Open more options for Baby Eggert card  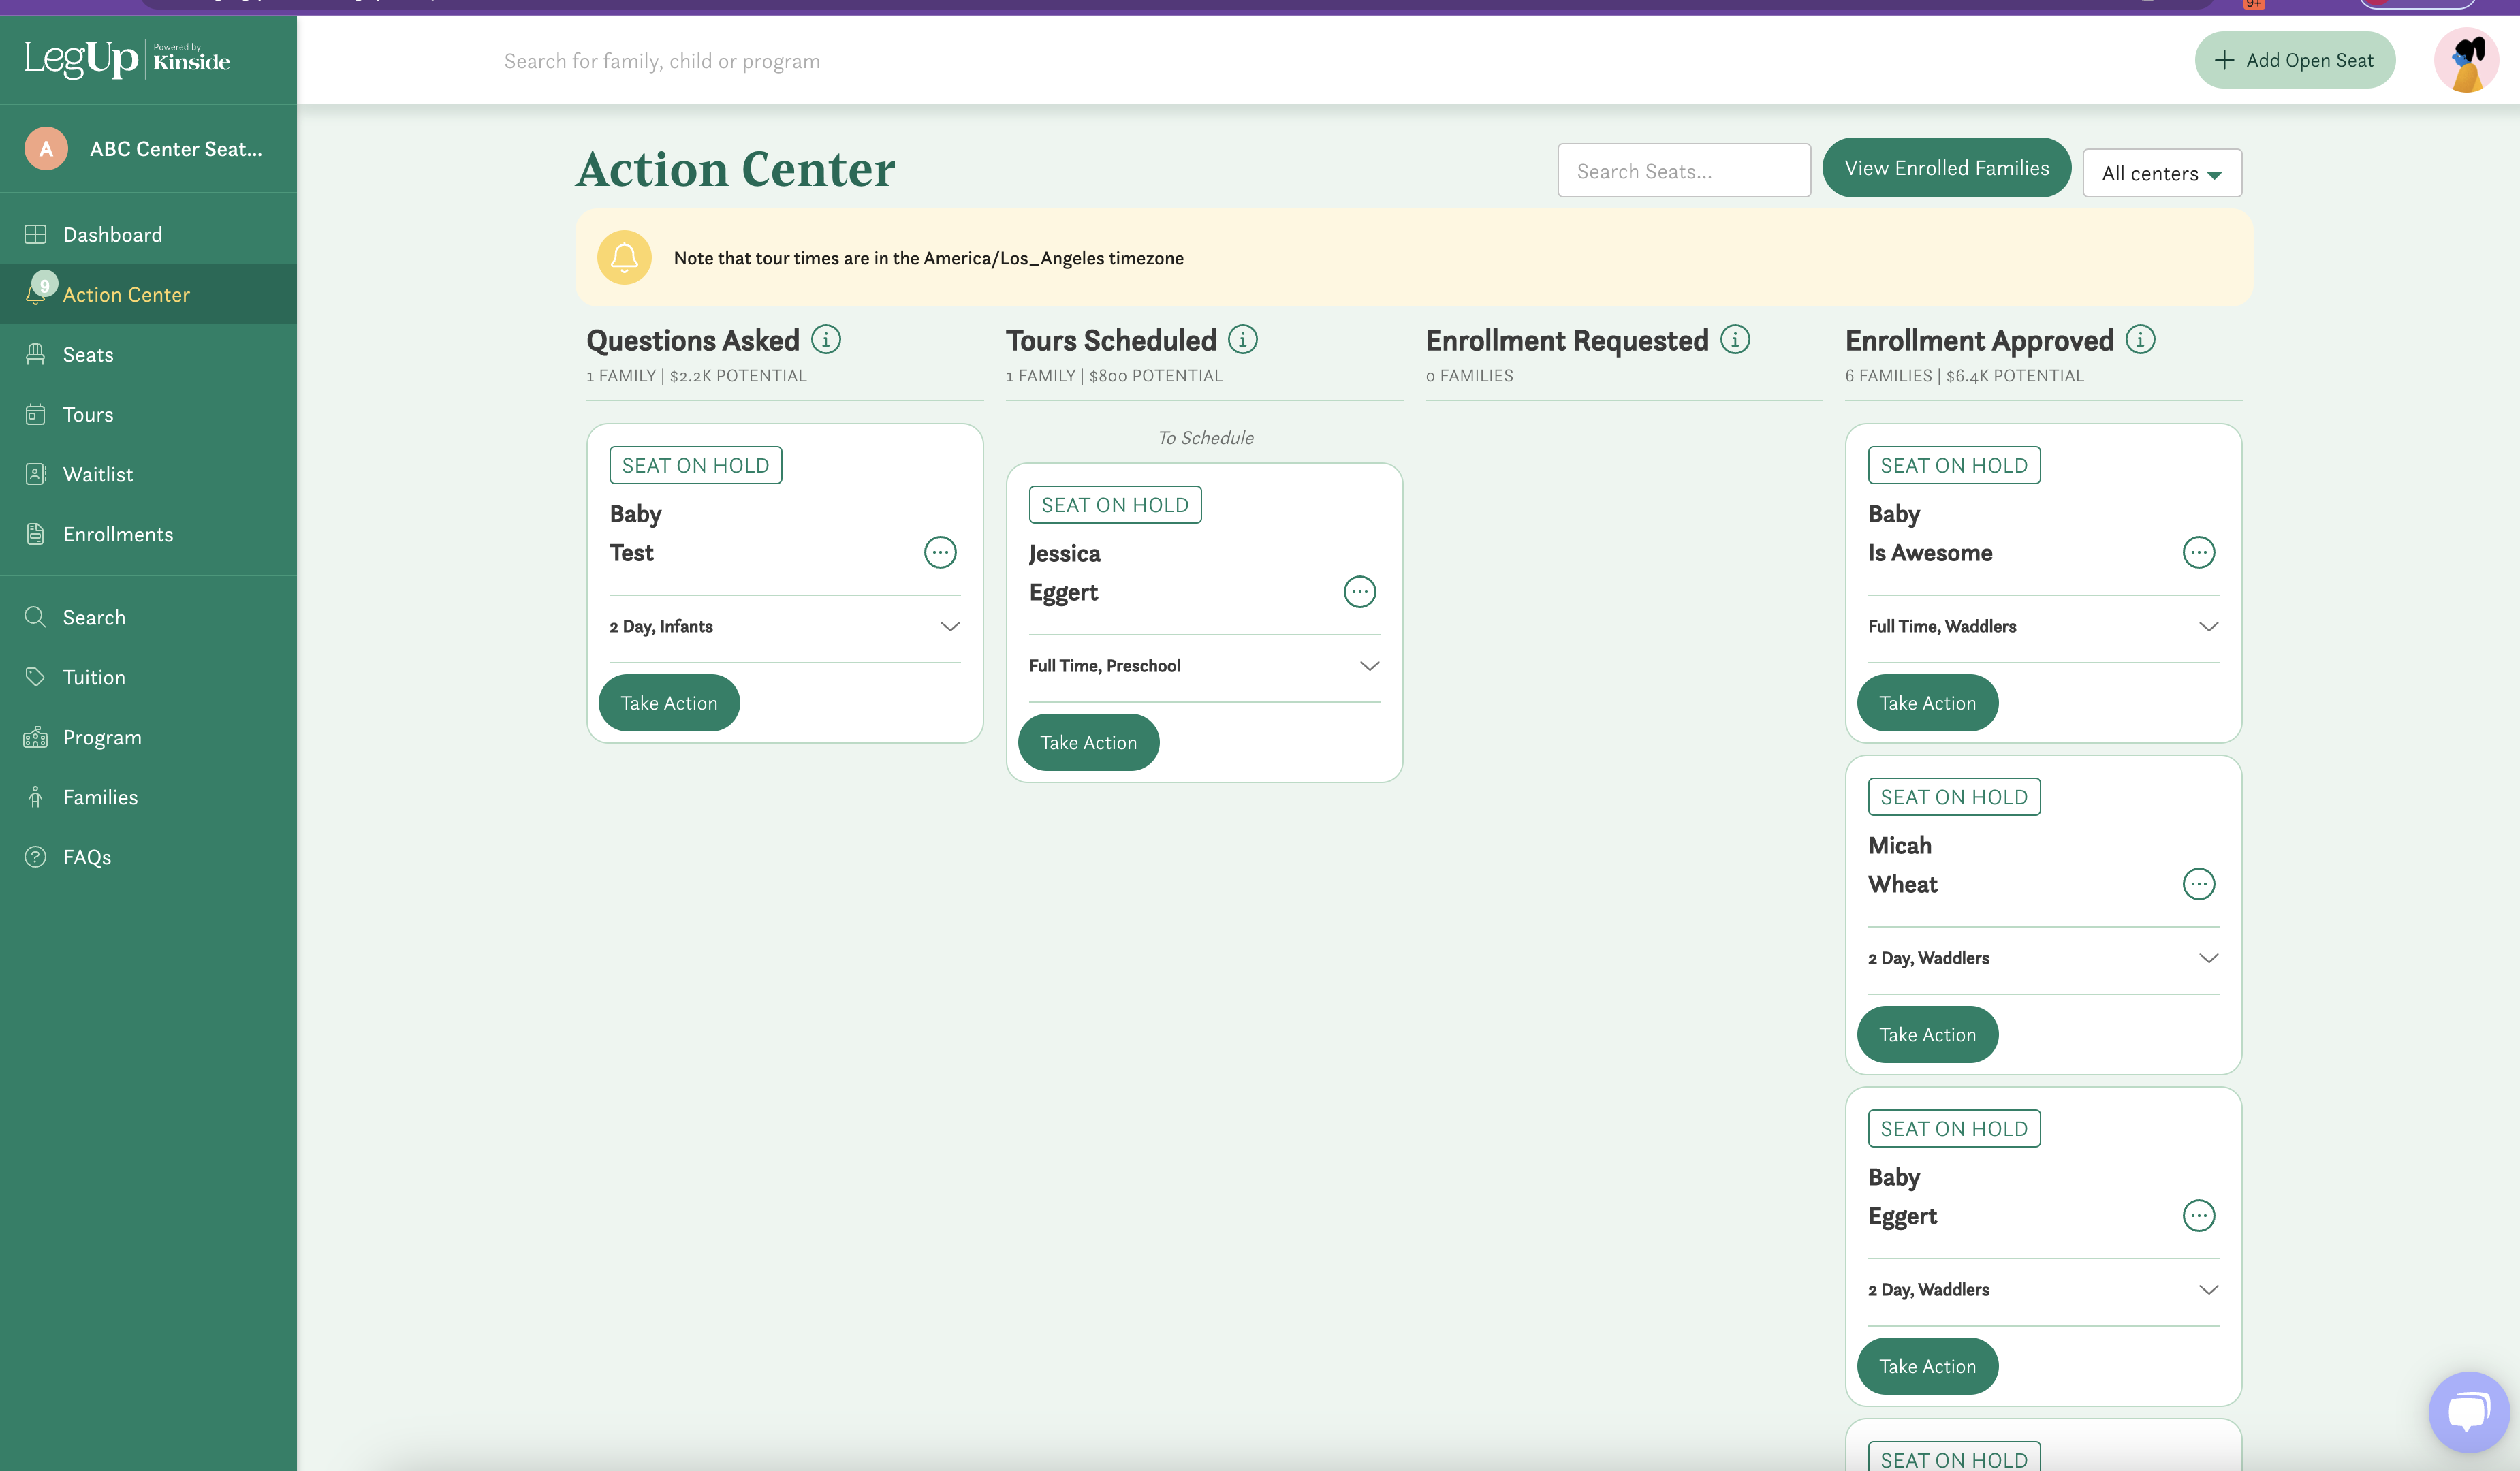[2198, 1216]
